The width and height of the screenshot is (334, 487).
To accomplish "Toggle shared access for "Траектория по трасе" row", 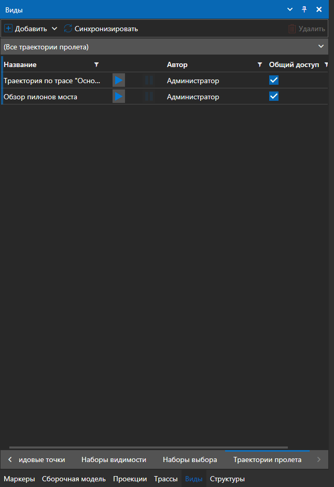I will (x=274, y=81).
